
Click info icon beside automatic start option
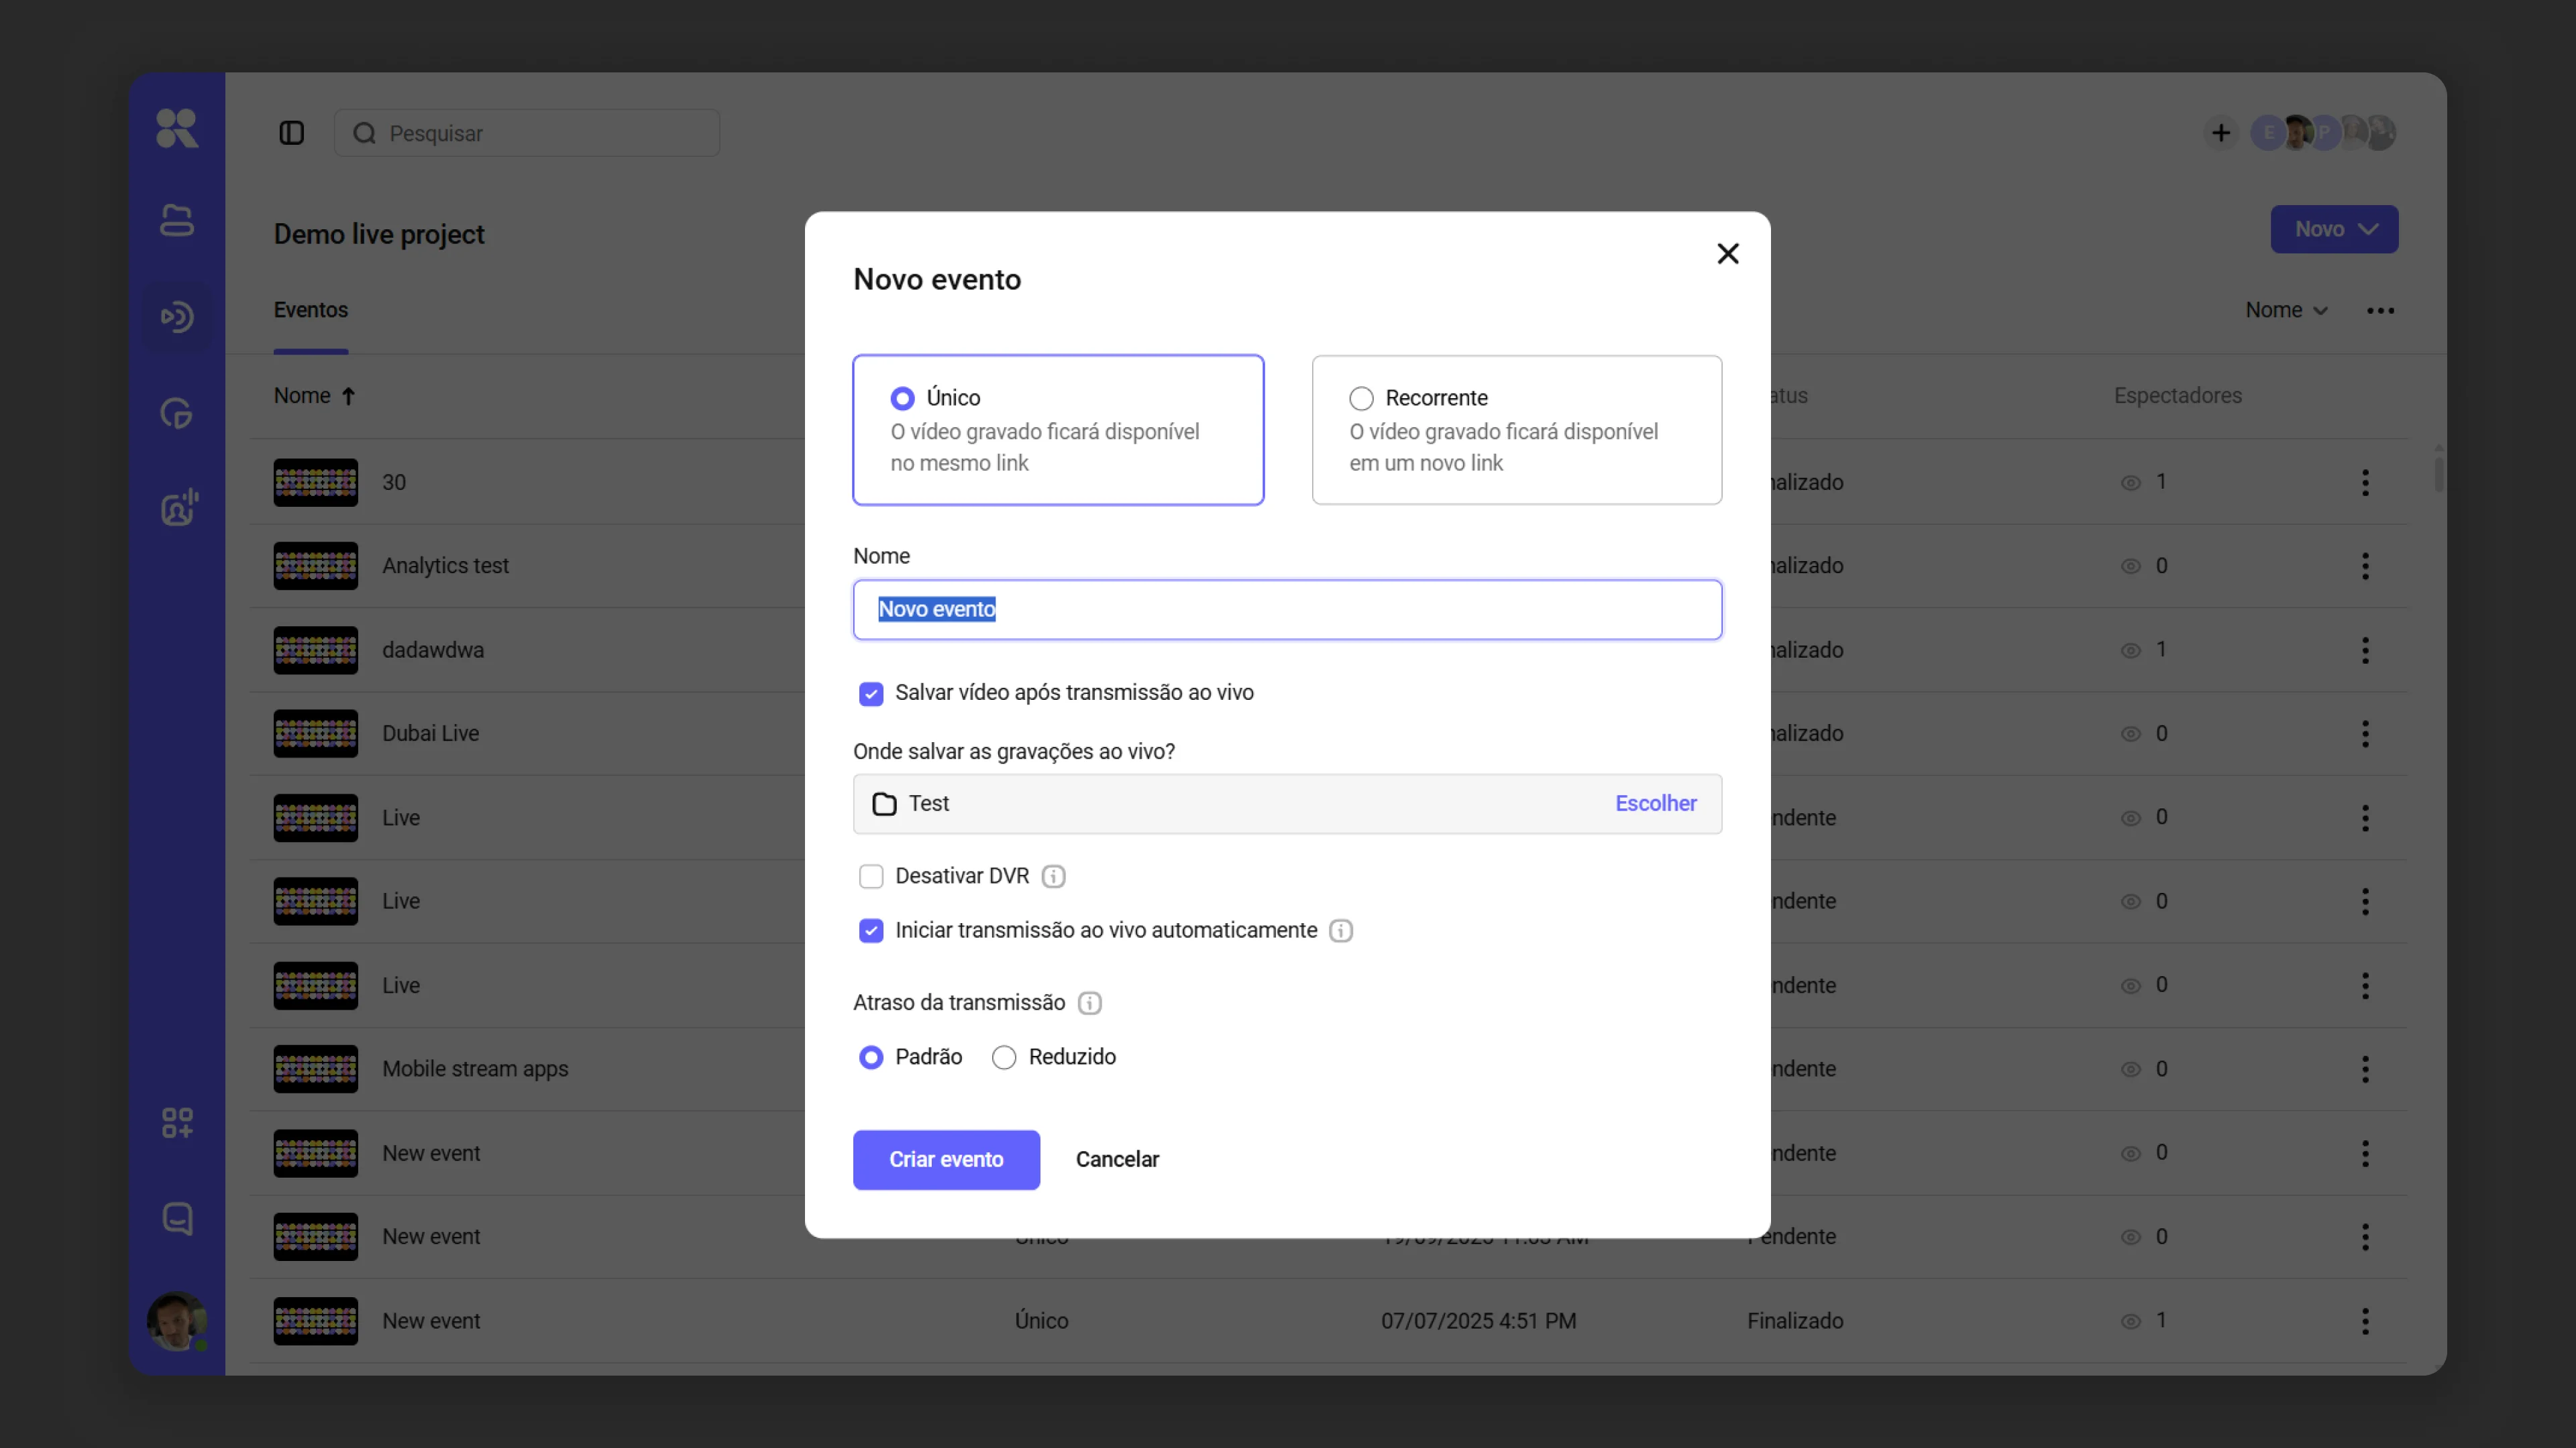pyautogui.click(x=1341, y=930)
